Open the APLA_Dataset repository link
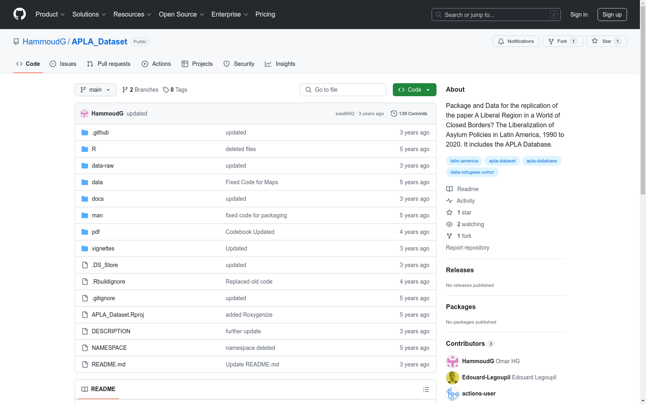 click(x=99, y=42)
